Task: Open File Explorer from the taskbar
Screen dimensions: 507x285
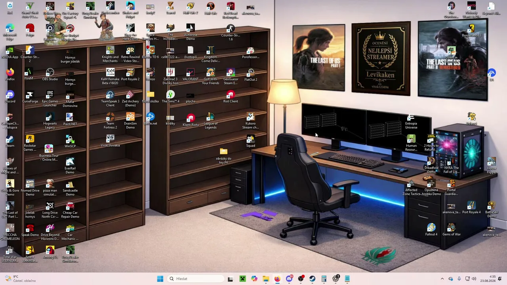Action: pyautogui.click(x=266, y=279)
